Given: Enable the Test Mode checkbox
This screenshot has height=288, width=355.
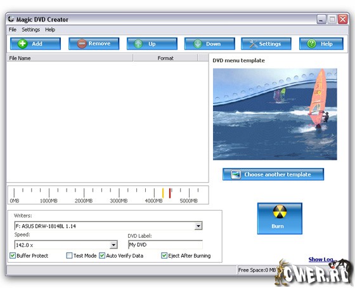Looking at the screenshot, I should pyautogui.click(x=69, y=256).
